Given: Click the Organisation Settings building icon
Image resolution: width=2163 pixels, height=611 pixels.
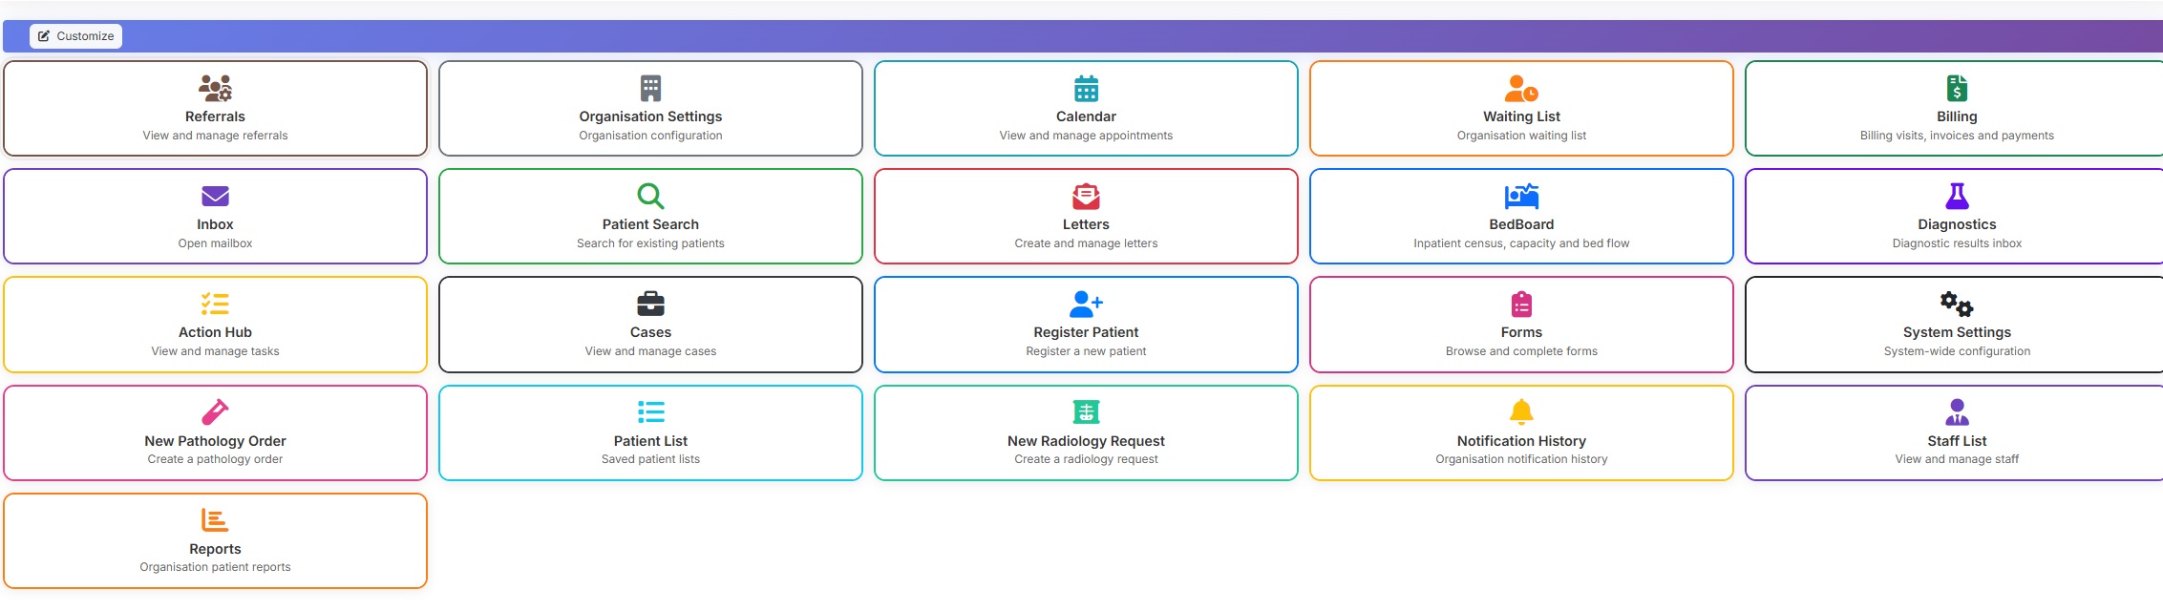Looking at the screenshot, I should click(650, 88).
